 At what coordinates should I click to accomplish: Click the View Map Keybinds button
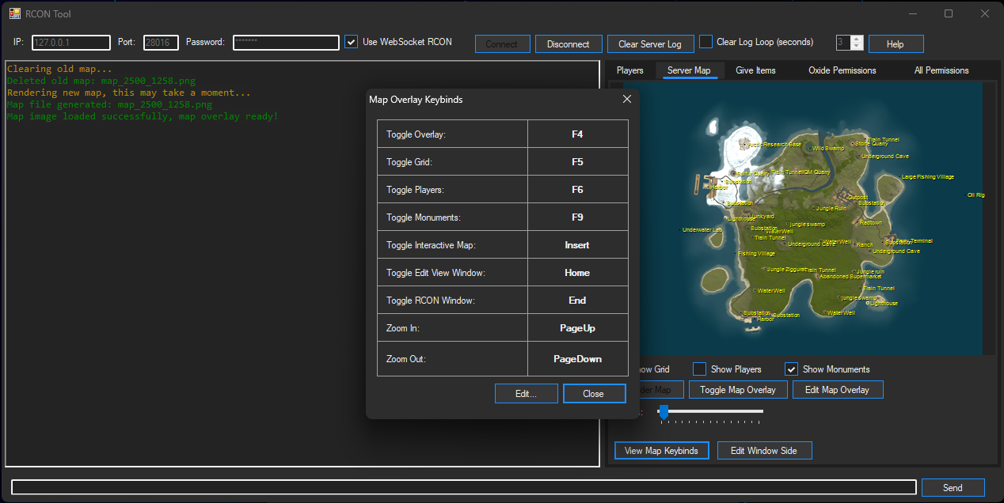tap(661, 451)
